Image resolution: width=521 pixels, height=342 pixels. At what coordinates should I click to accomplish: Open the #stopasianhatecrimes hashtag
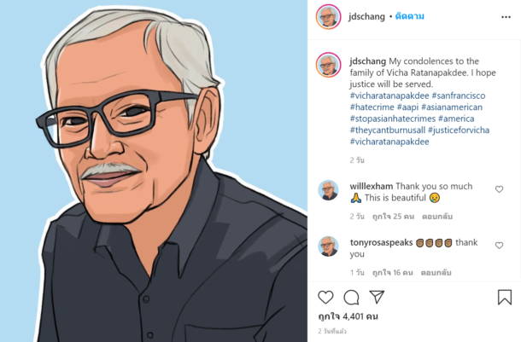coord(393,119)
